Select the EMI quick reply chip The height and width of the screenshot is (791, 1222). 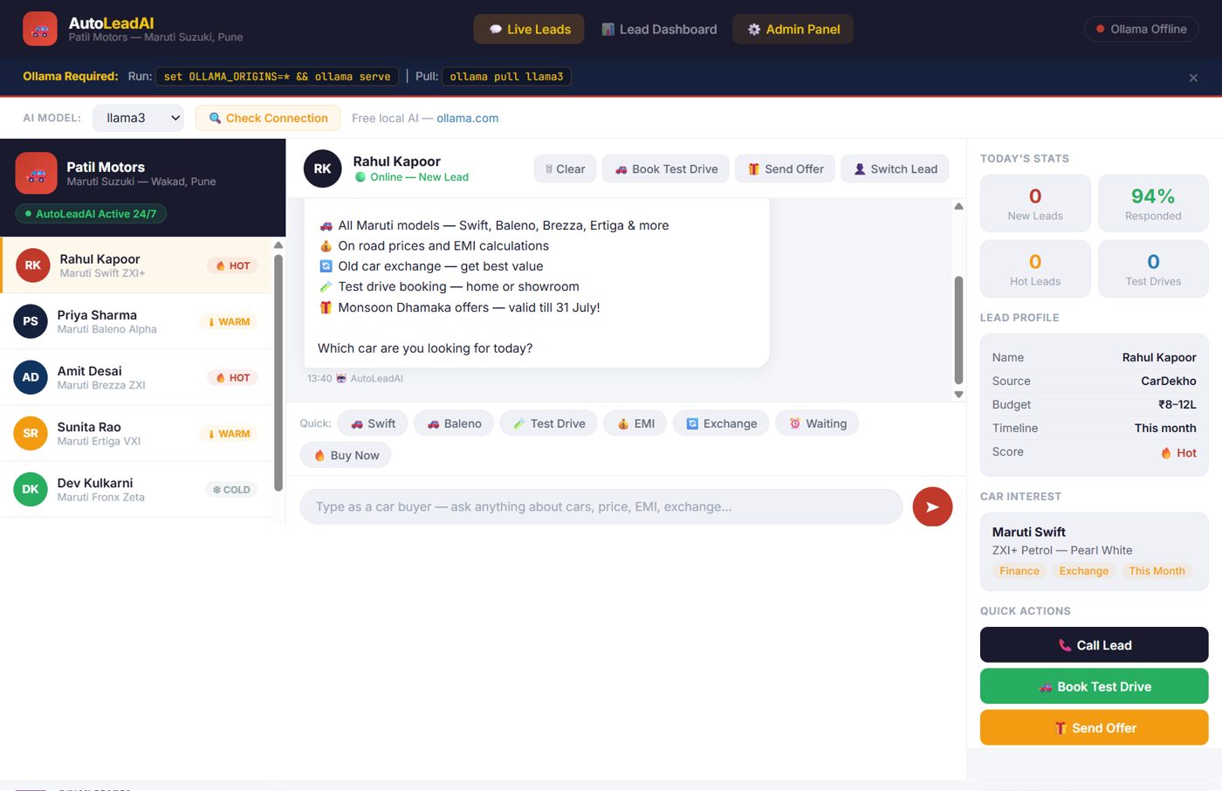point(635,423)
